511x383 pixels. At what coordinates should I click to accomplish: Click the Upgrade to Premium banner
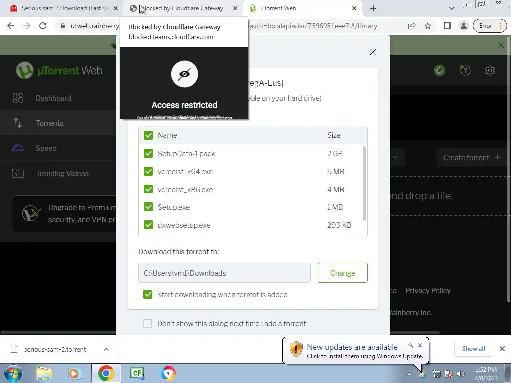65,213
